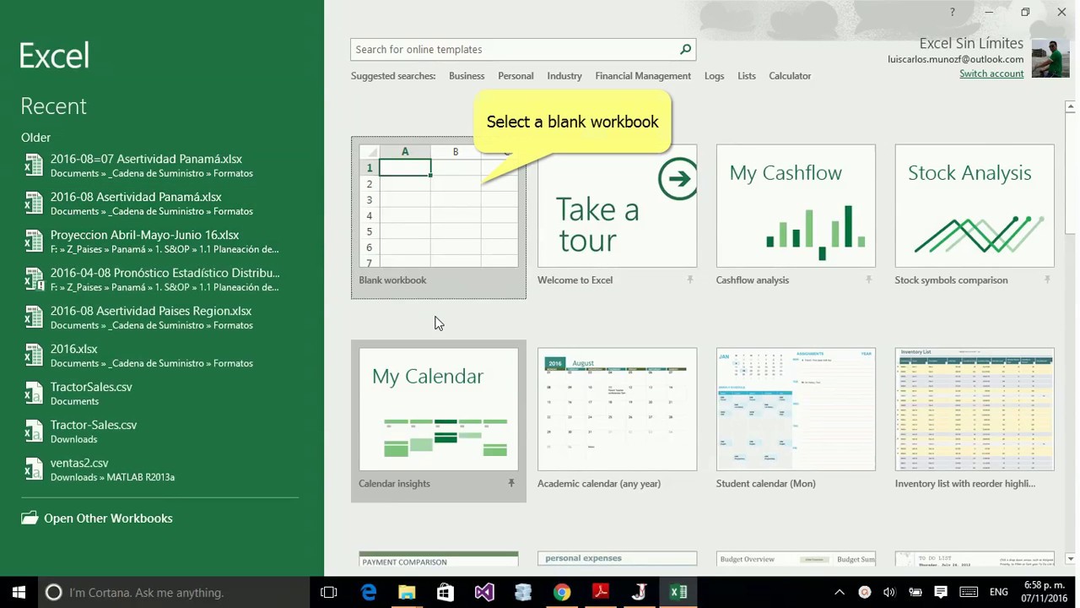Open the Action Center notifications icon
1080x608 pixels.
(941, 592)
